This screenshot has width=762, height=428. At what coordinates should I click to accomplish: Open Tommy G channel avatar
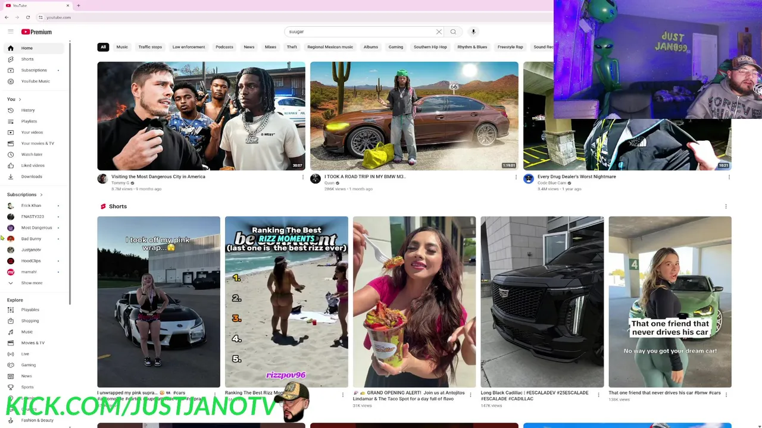point(102,179)
